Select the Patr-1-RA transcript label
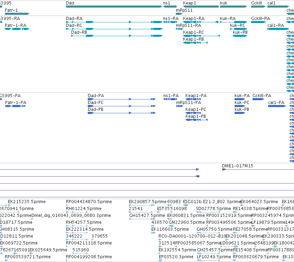 point(16,25)
